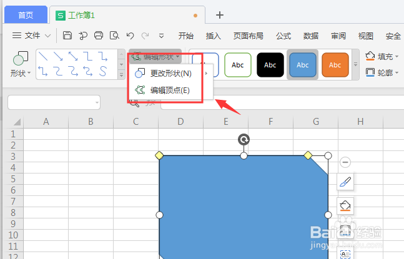Apply the orange fill Abc style
This screenshot has height=259, width=404.
pyautogui.click(x=335, y=65)
